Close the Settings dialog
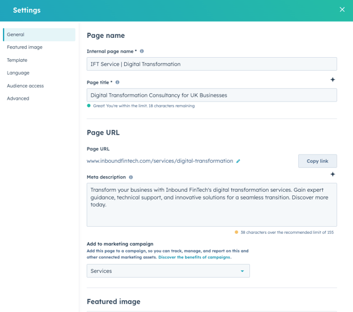The height and width of the screenshot is (312, 353). (342, 9)
